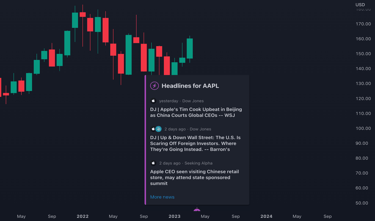Click the 150.00 price axis label
Screen dimensions: 375x221
(x=363, y=54)
